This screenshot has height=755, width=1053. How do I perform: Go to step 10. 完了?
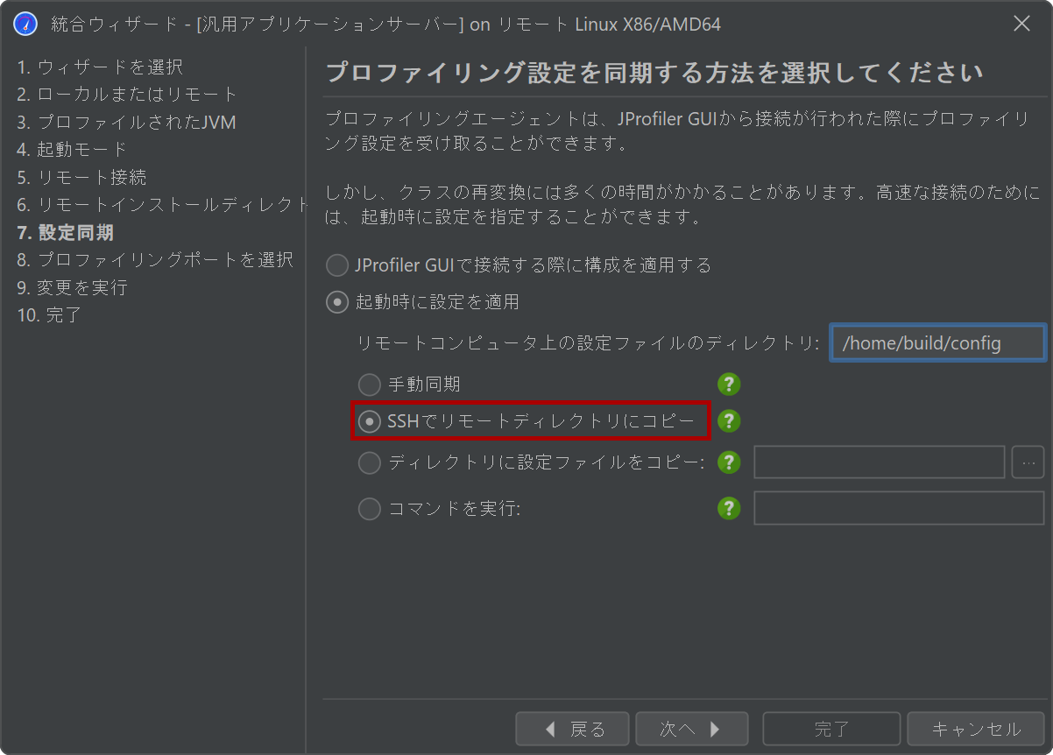click(x=49, y=315)
